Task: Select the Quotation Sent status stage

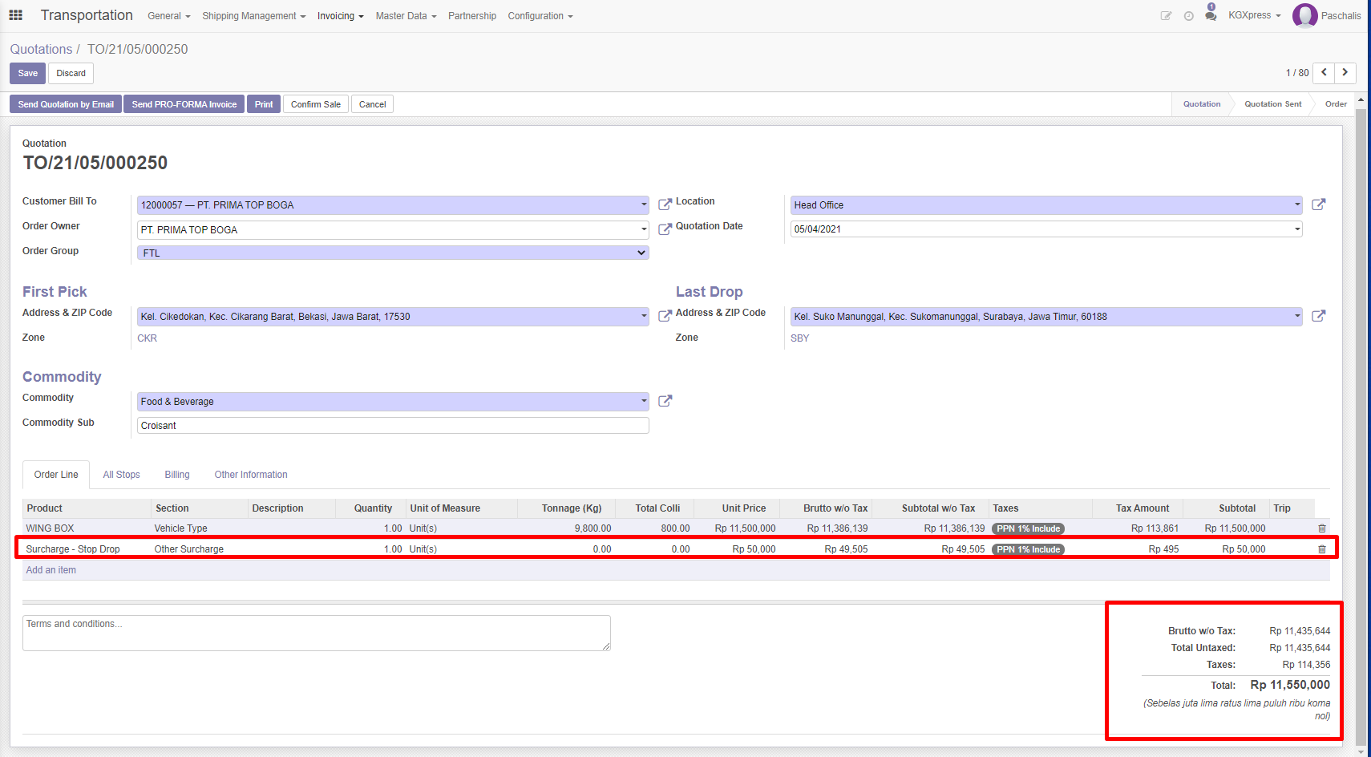Action: coord(1272,104)
